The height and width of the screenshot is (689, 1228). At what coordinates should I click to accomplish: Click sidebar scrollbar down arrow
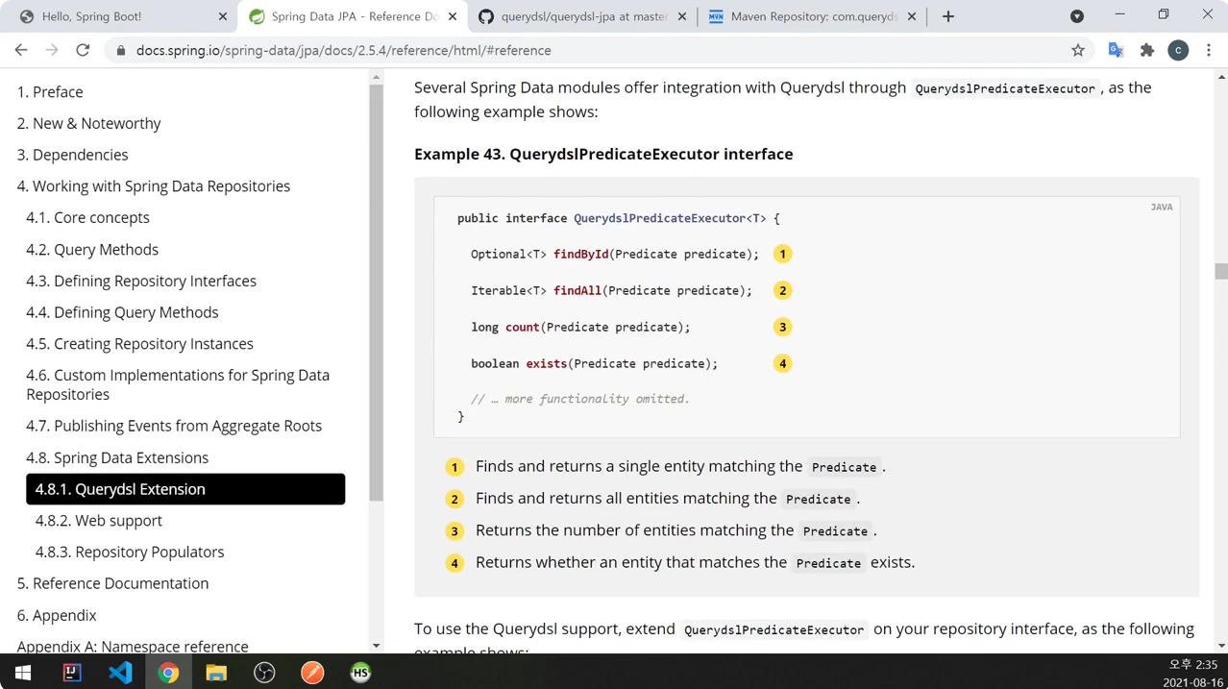[376, 647]
